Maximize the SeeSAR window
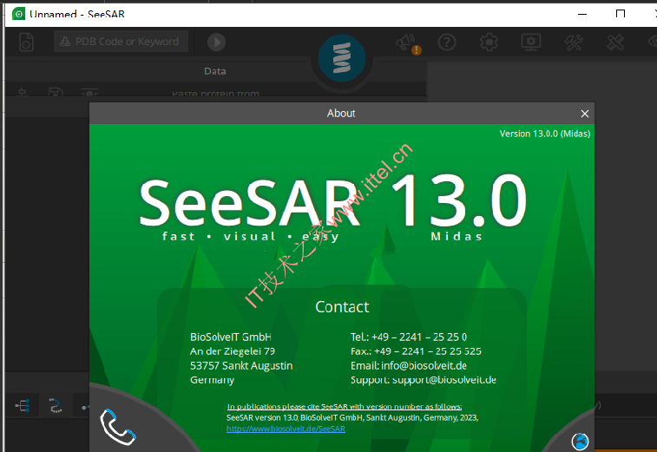 tap(621, 14)
